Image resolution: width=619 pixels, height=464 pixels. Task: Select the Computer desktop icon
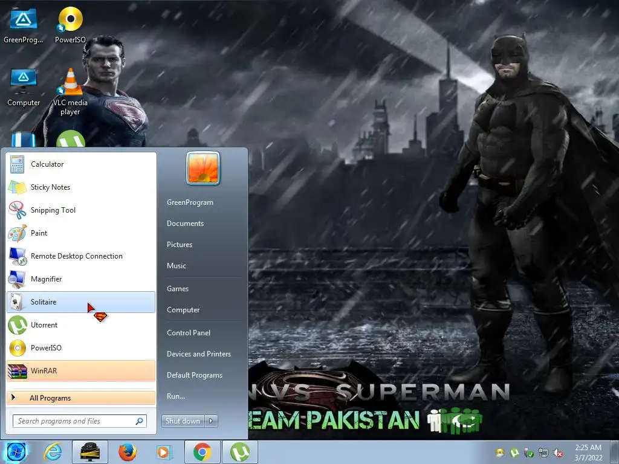pos(24,88)
